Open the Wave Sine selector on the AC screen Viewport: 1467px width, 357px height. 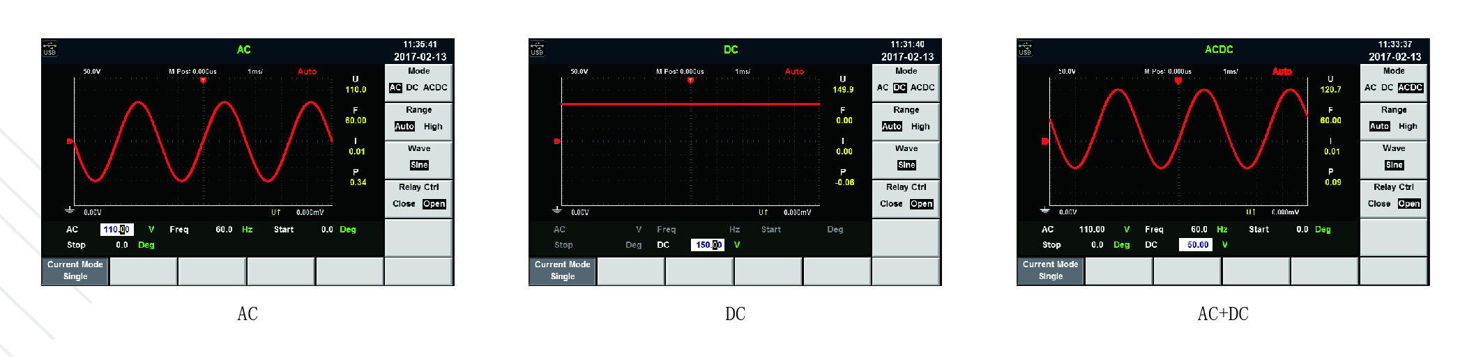tap(419, 165)
